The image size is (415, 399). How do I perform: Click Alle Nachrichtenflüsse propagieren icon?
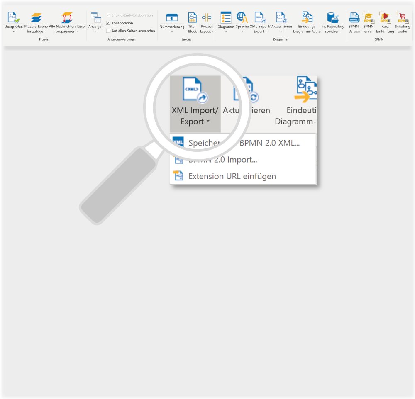tap(67, 17)
